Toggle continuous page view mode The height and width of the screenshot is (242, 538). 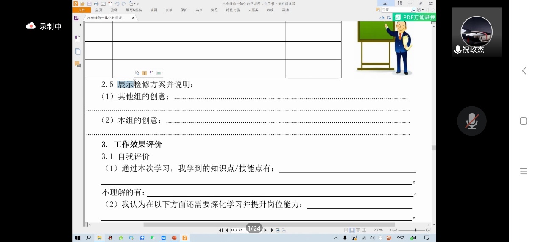click(352, 230)
